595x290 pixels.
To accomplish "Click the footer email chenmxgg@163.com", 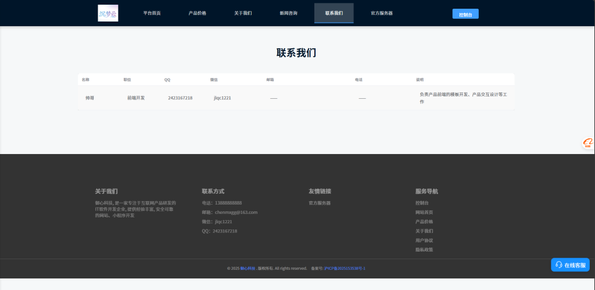I will tap(236, 212).
